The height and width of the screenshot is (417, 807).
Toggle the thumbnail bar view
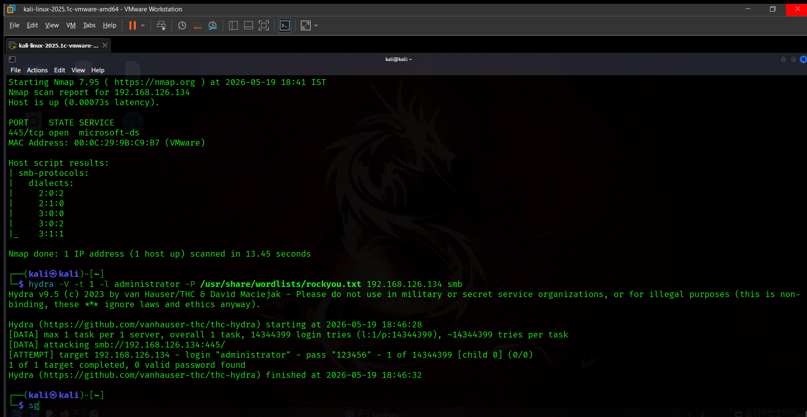point(248,26)
